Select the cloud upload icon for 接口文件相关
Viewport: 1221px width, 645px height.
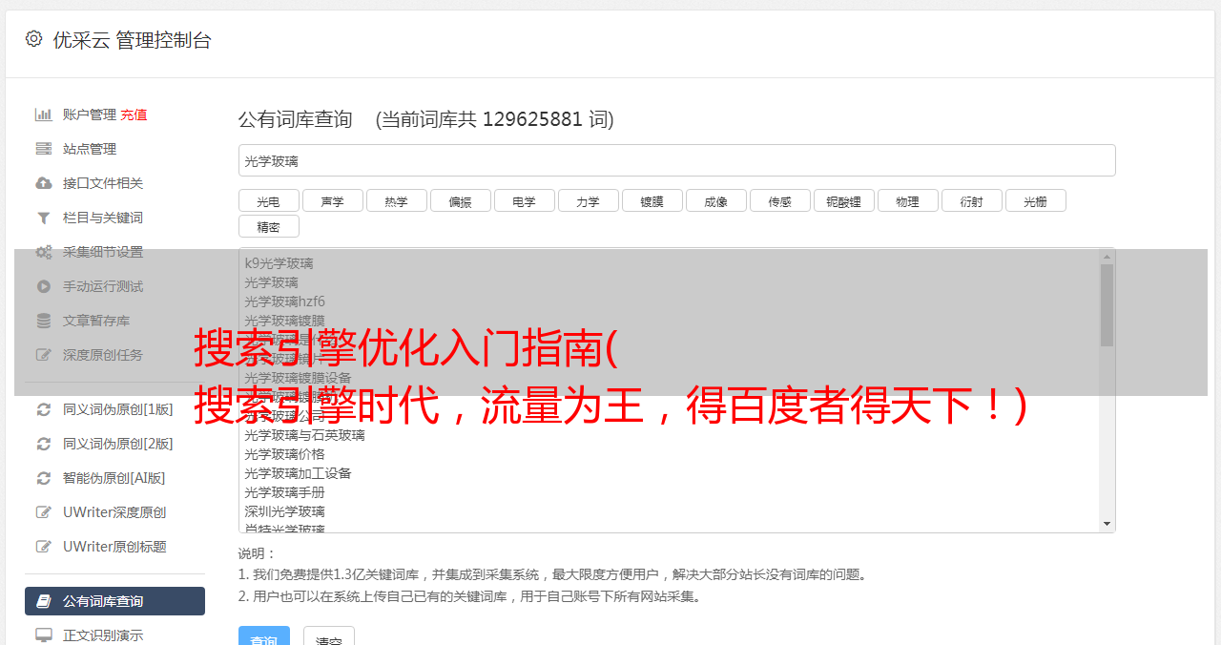coord(43,183)
